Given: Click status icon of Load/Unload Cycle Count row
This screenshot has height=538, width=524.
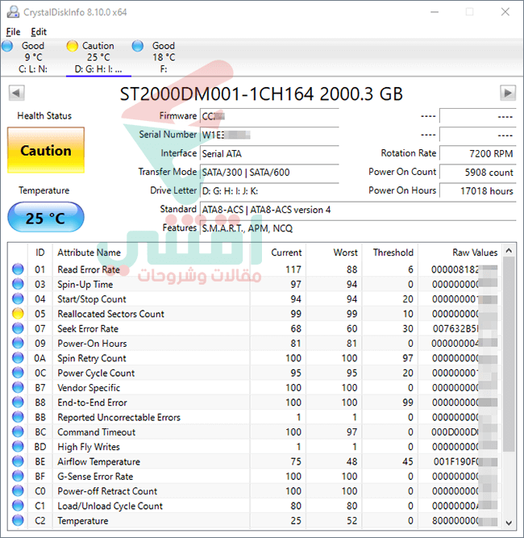Looking at the screenshot, I should point(18,506).
